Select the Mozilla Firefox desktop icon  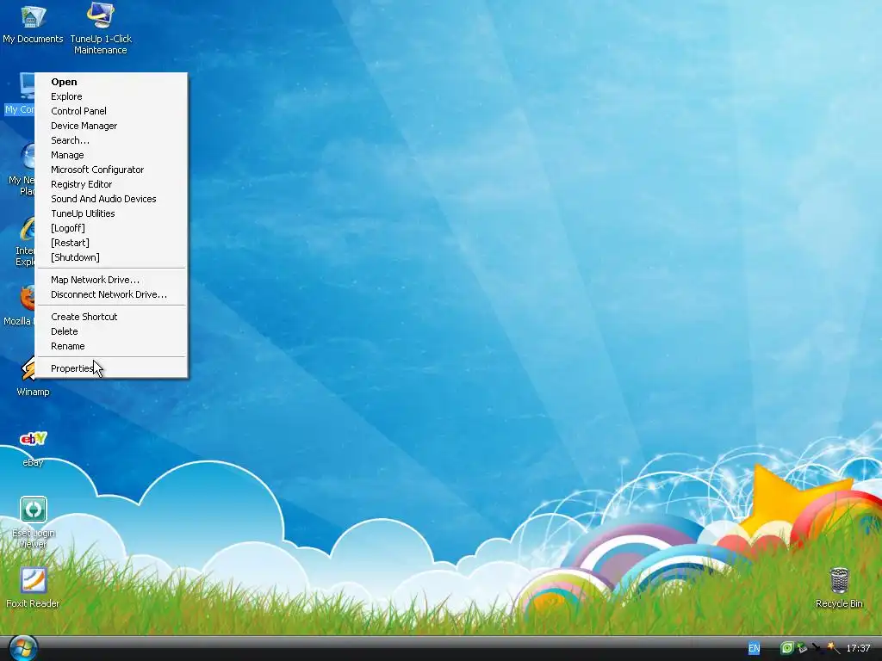tap(20, 306)
